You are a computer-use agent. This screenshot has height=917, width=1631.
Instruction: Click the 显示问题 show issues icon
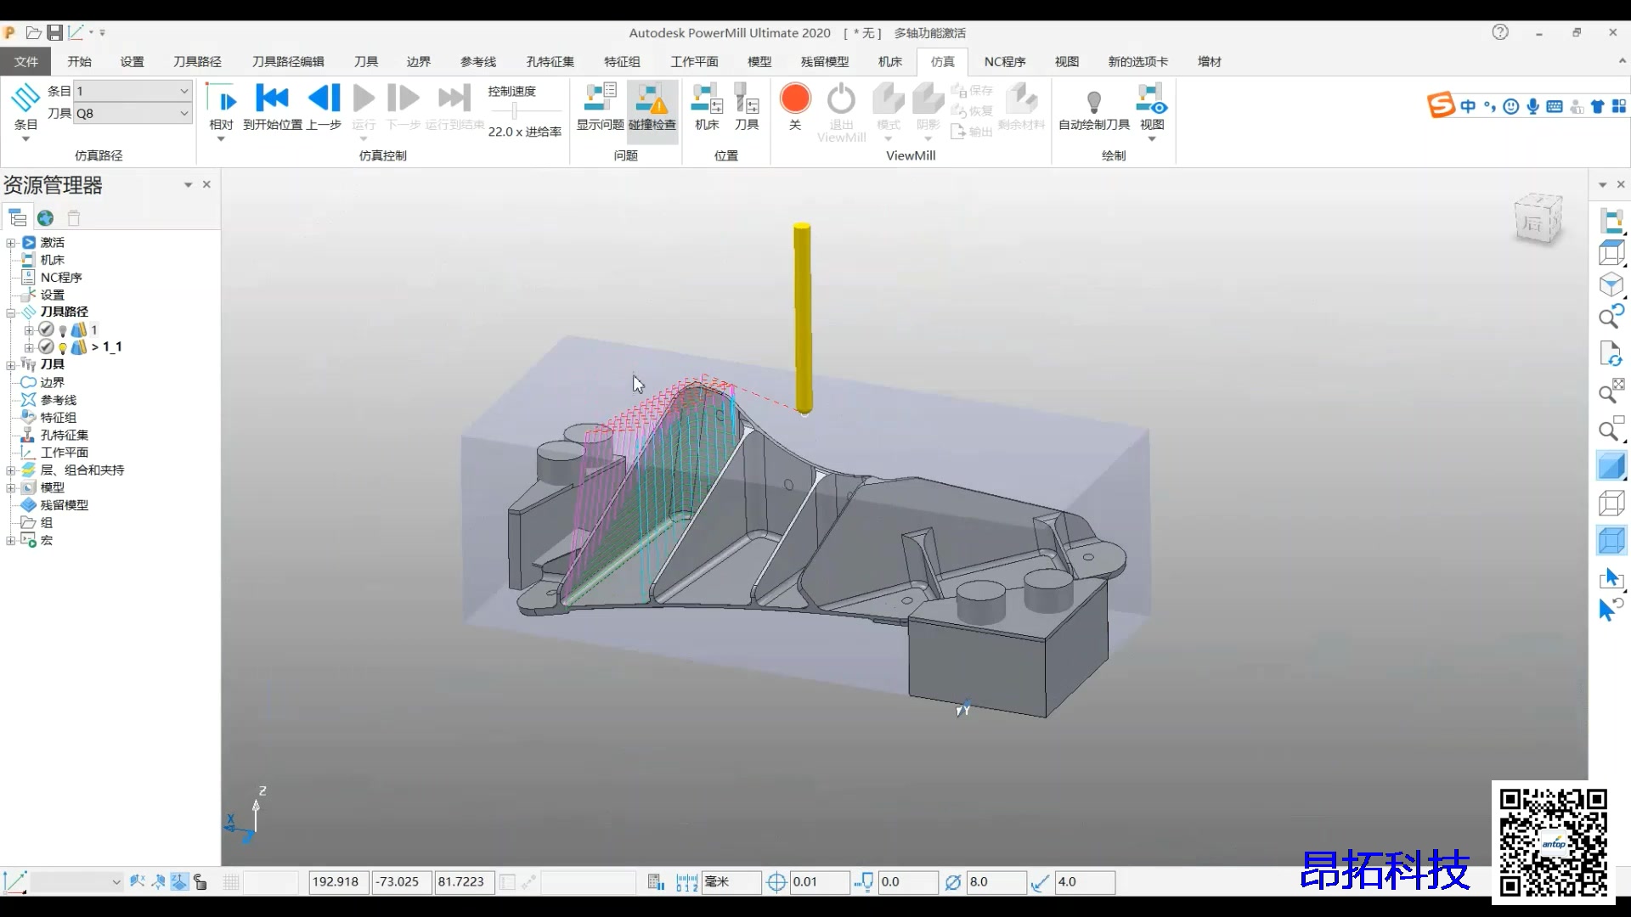[x=600, y=107]
